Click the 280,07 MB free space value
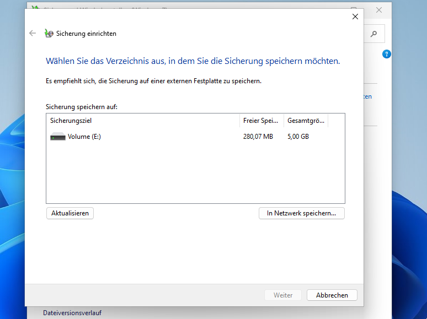This screenshot has width=427, height=319. 258,137
